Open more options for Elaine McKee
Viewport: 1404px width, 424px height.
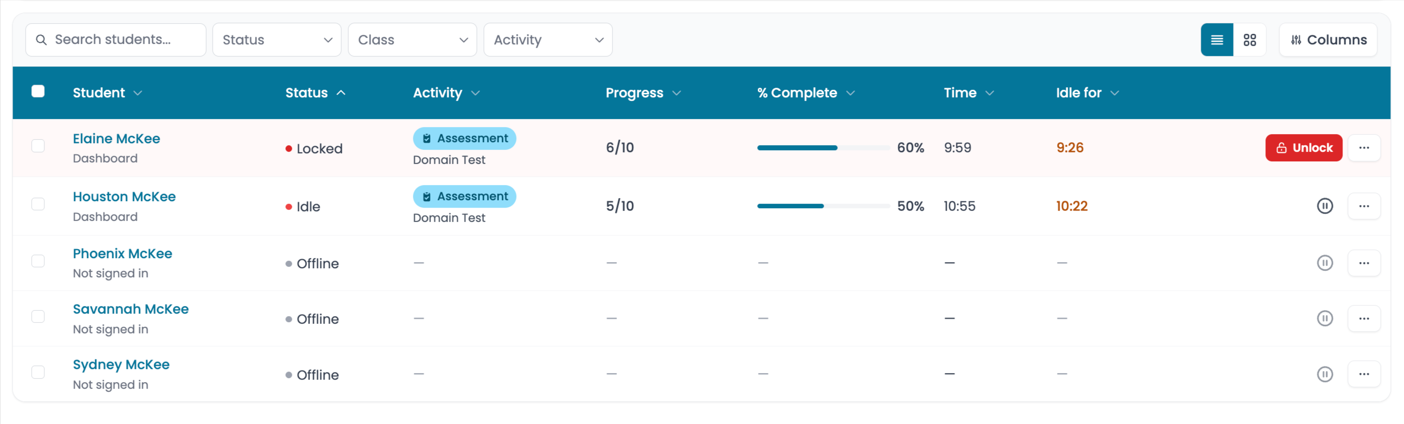pyautogui.click(x=1364, y=148)
